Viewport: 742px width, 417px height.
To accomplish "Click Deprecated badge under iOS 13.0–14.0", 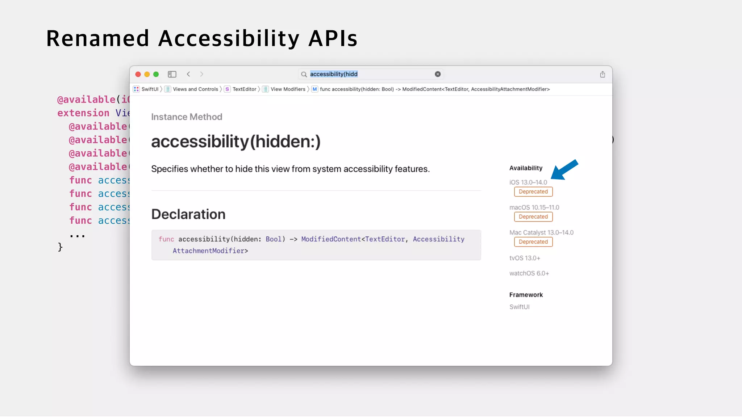I will (533, 192).
